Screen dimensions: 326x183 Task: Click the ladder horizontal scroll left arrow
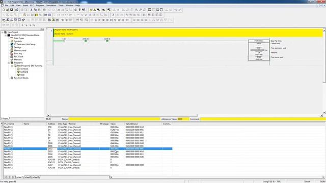49,115
